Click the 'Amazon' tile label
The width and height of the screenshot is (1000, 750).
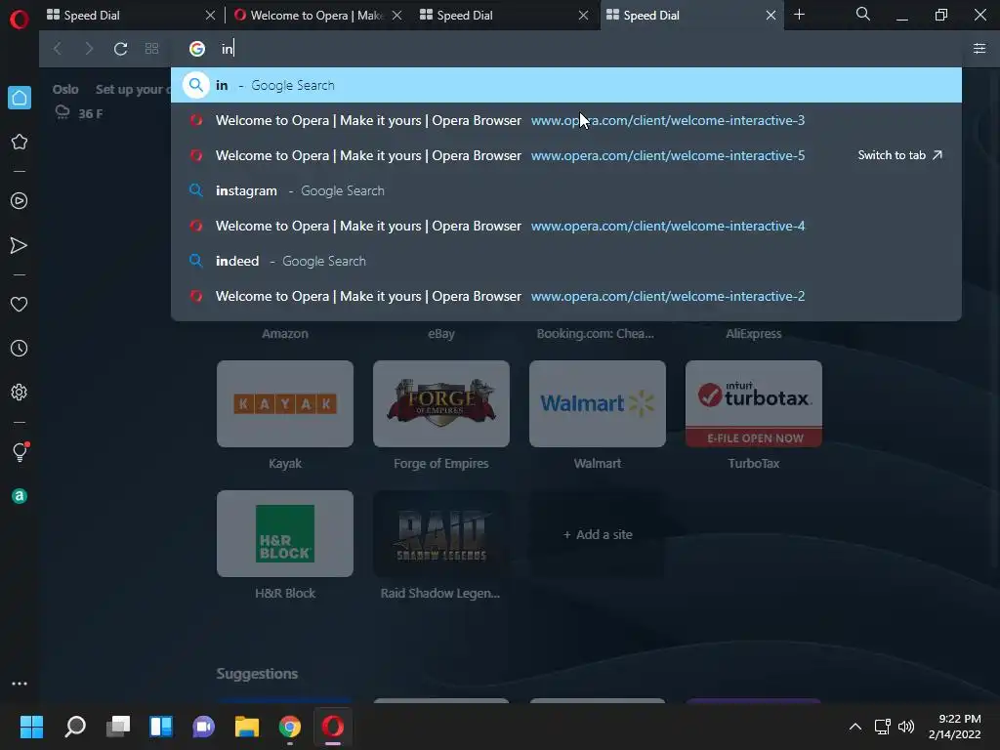(x=285, y=334)
